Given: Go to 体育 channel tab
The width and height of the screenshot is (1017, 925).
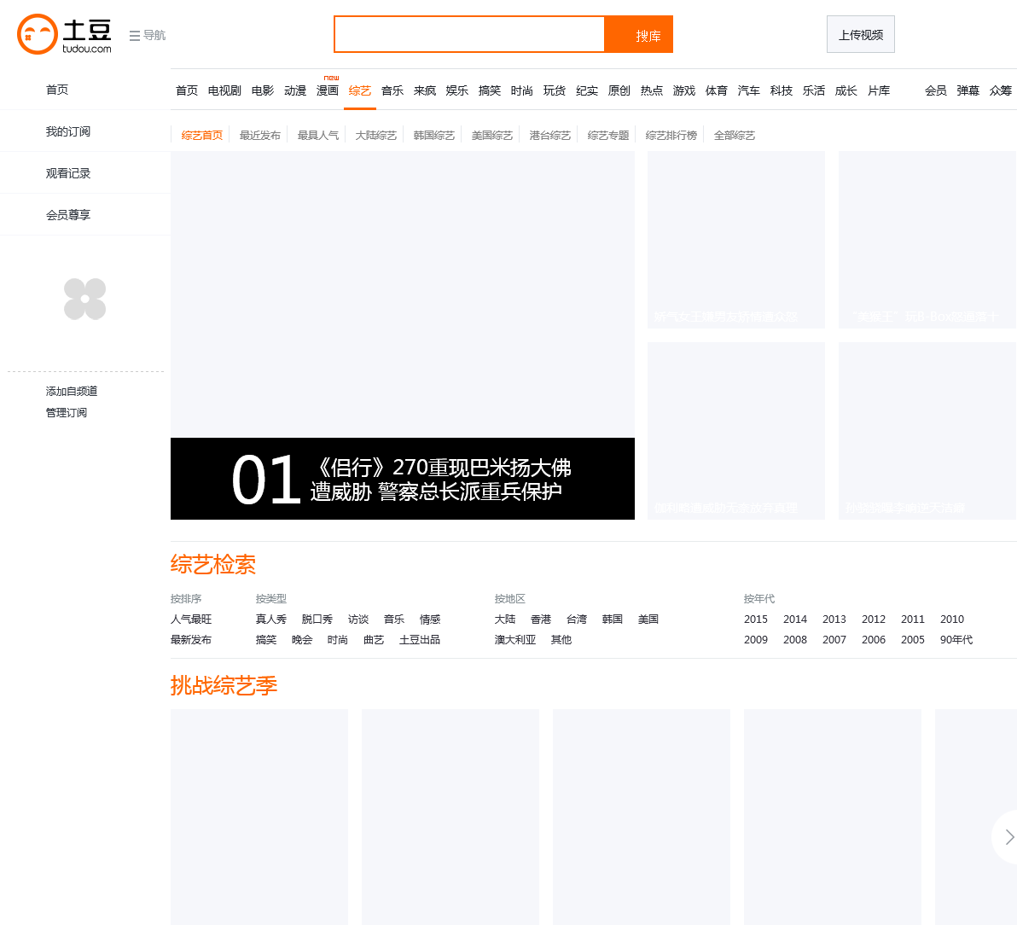Looking at the screenshot, I should click(x=717, y=90).
